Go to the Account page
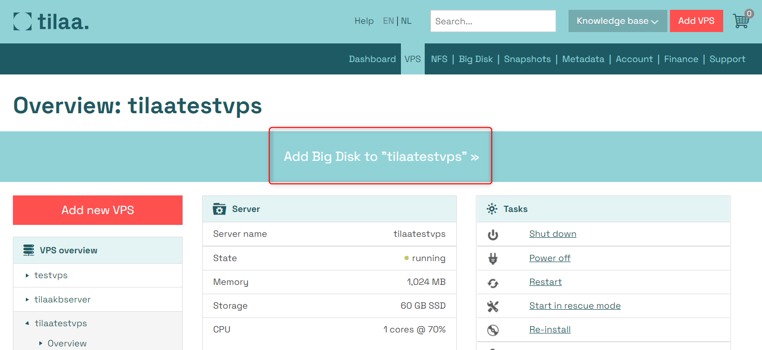Image resolution: width=762 pixels, height=350 pixels. (634, 59)
